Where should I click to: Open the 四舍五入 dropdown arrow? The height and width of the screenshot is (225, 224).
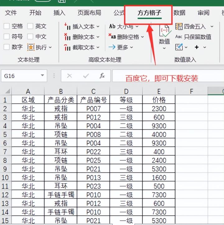click(x=212, y=26)
